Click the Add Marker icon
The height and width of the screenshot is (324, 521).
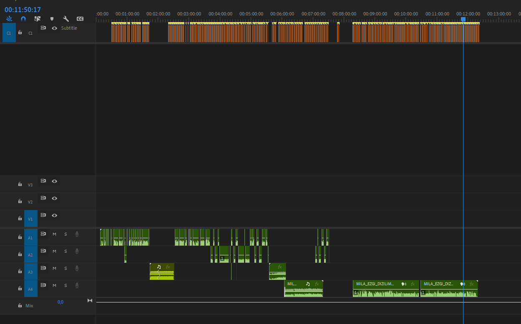(52, 19)
